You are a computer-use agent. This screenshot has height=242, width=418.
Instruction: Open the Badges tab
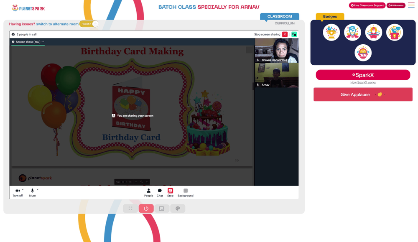coord(330,17)
